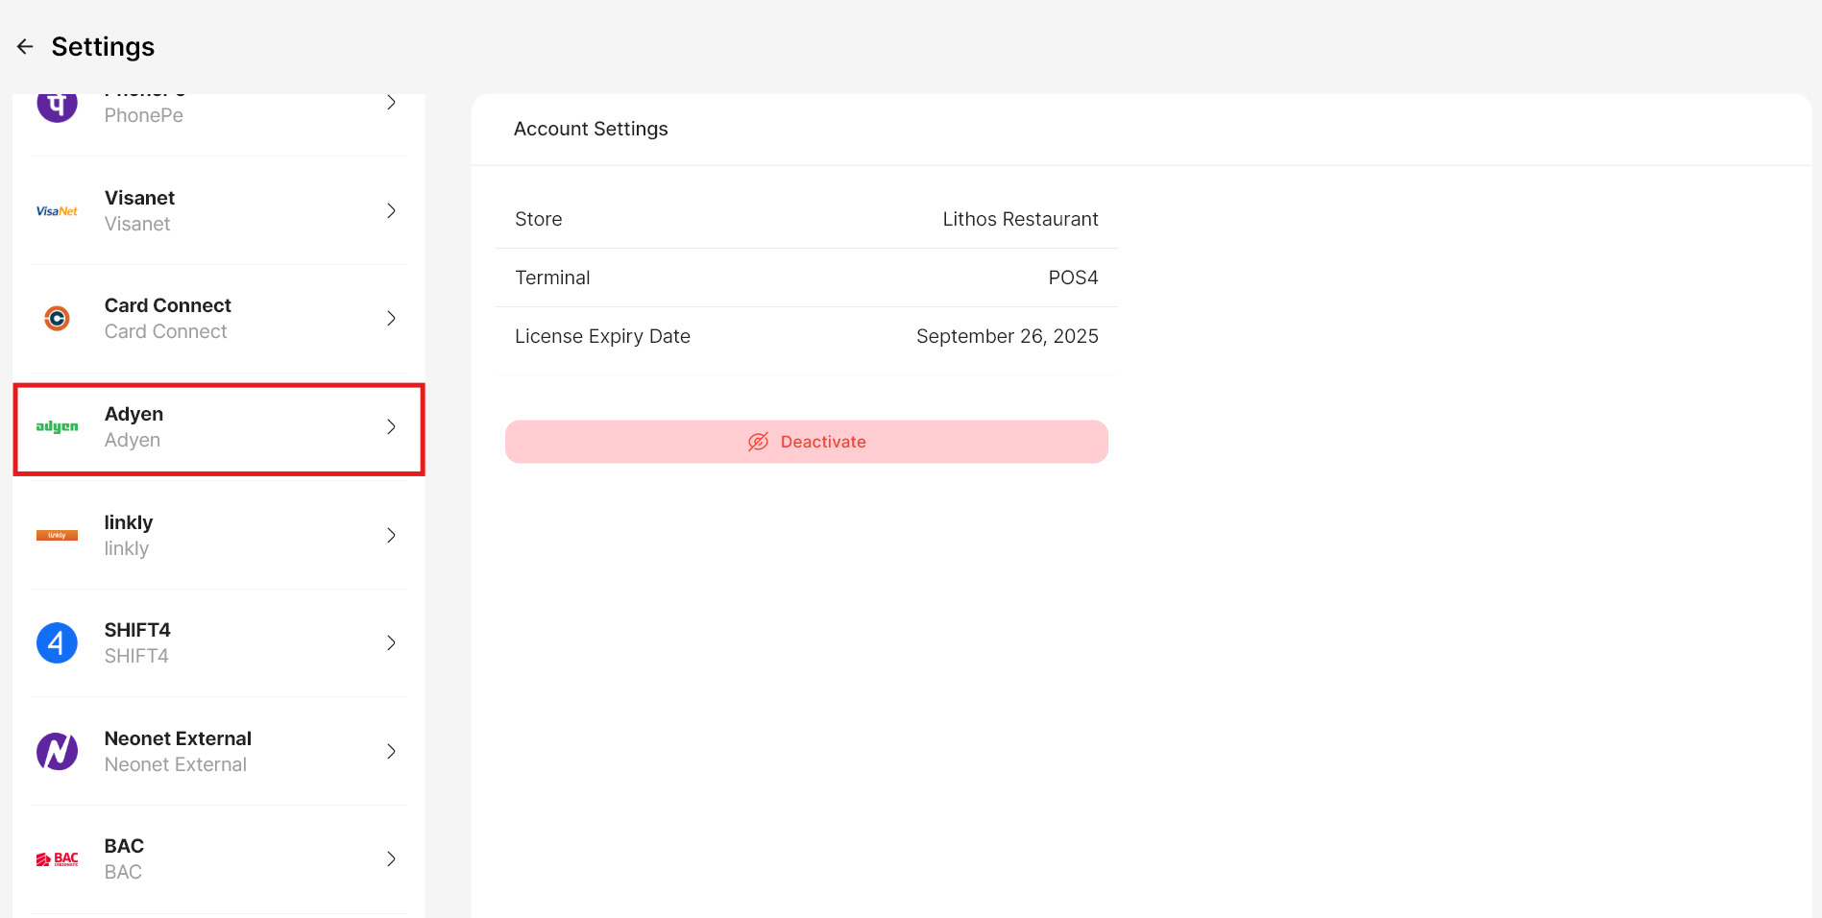The image size is (1822, 918).
Task: Click the gray PhonePe subtitle text
Action: pos(144,115)
